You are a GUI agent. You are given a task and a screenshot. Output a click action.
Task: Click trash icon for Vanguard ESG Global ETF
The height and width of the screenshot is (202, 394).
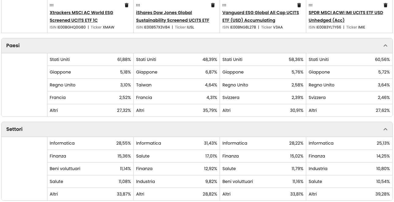click(299, 5)
